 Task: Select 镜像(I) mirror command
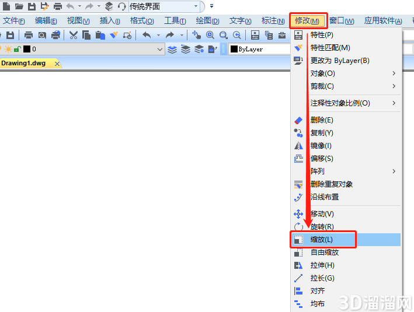click(x=346, y=146)
